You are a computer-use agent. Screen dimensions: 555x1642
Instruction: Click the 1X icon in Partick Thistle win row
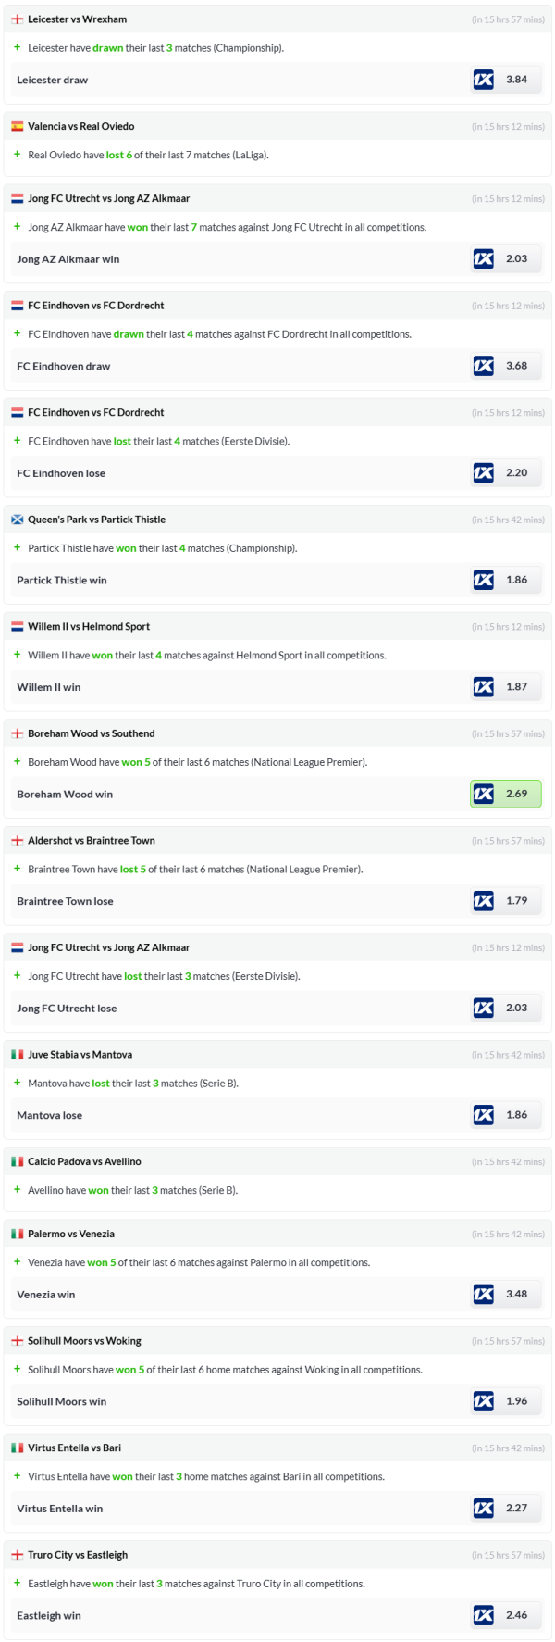pyautogui.click(x=483, y=580)
